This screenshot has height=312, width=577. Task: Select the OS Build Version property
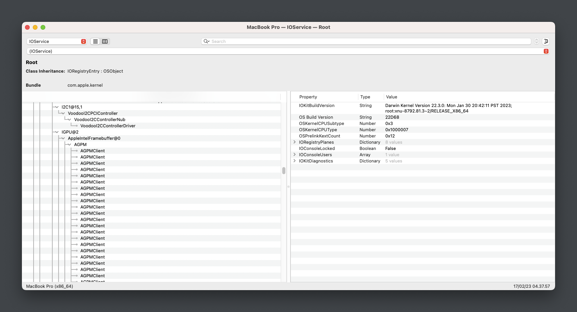tap(316, 117)
